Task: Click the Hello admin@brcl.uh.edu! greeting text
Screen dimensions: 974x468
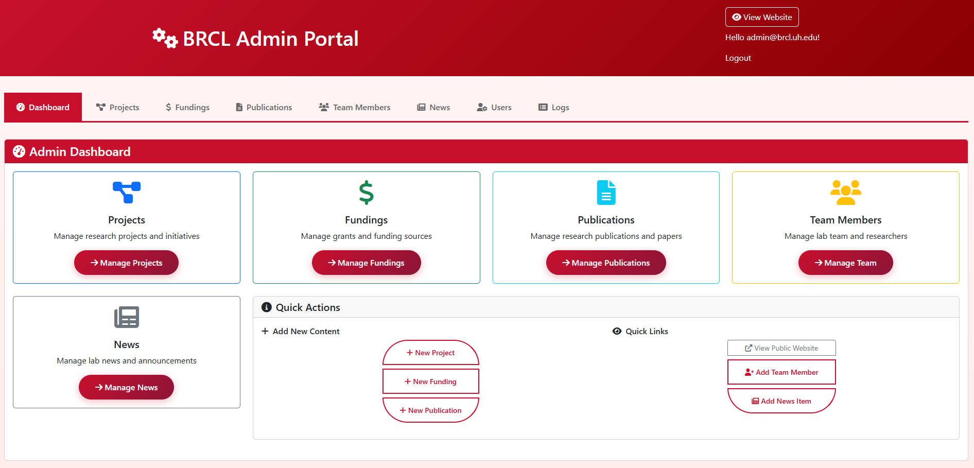Action: 772,38
